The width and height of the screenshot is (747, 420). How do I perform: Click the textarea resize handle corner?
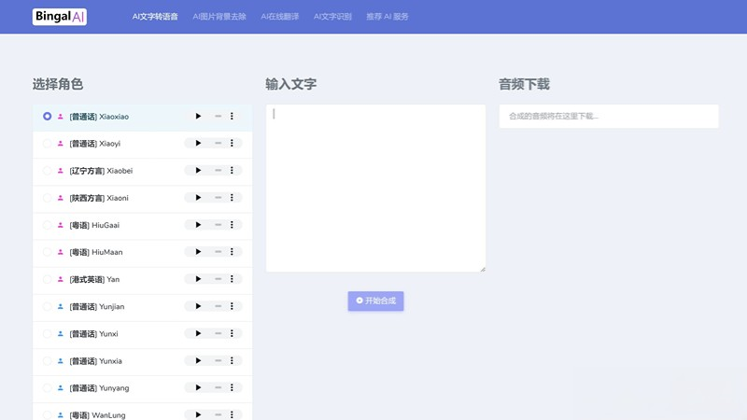[483, 269]
